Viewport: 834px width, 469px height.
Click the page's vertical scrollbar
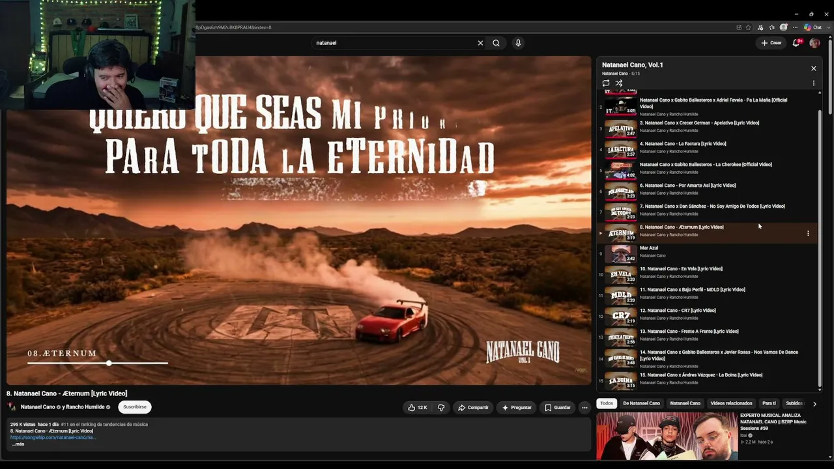[829, 78]
